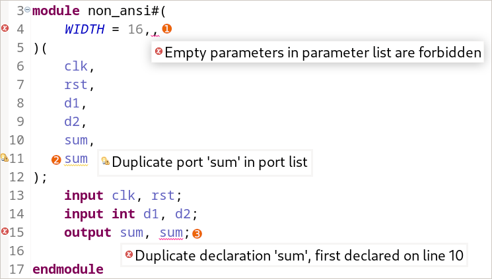Viewport: 492px width, 279px height.
Task: Click the 'input' keyword on line 14
Action: click(84, 214)
